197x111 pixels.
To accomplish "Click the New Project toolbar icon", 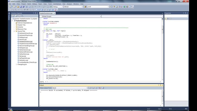I will click(11, 7).
